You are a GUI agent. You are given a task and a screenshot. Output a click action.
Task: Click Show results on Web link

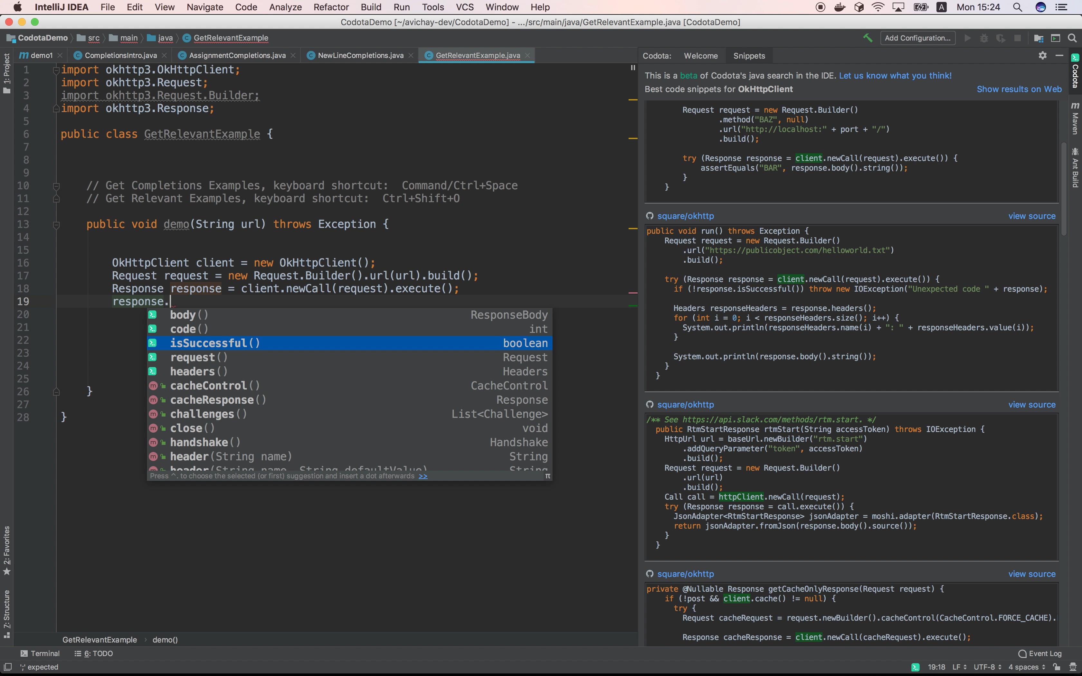point(1019,89)
